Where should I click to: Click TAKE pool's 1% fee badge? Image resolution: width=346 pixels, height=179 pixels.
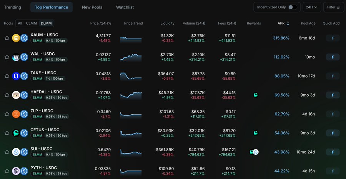tap(47, 79)
